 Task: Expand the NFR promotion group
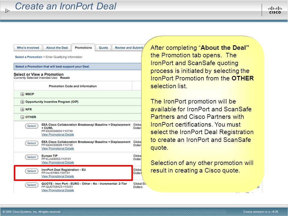pyautogui.click(x=22, y=109)
